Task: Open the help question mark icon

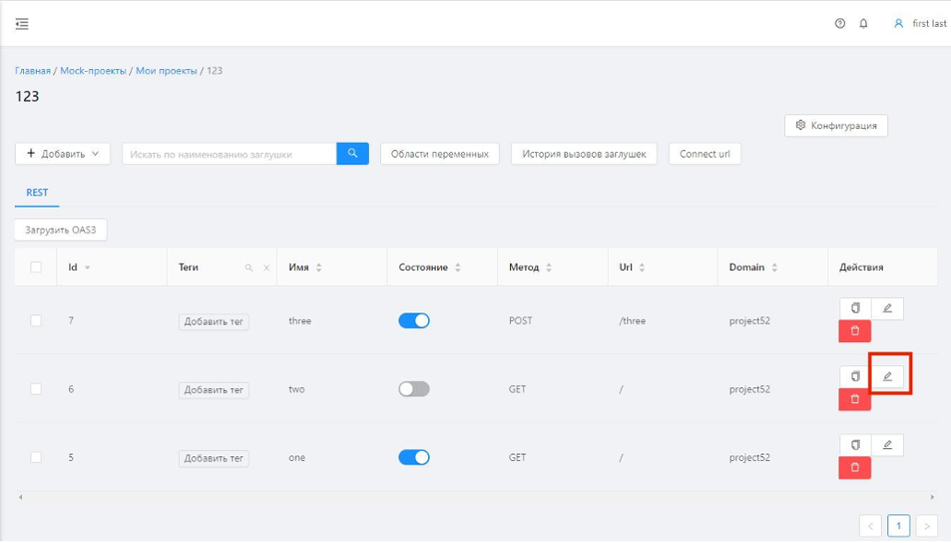Action: (840, 24)
